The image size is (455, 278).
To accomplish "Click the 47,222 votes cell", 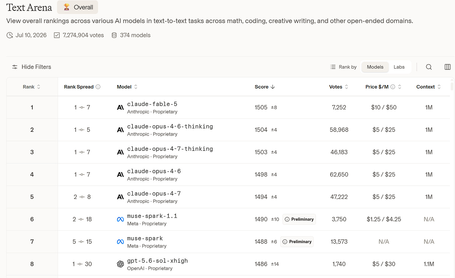I will tap(339, 197).
